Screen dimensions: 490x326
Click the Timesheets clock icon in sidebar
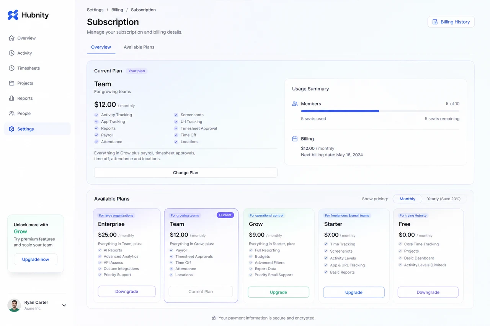coord(11,68)
